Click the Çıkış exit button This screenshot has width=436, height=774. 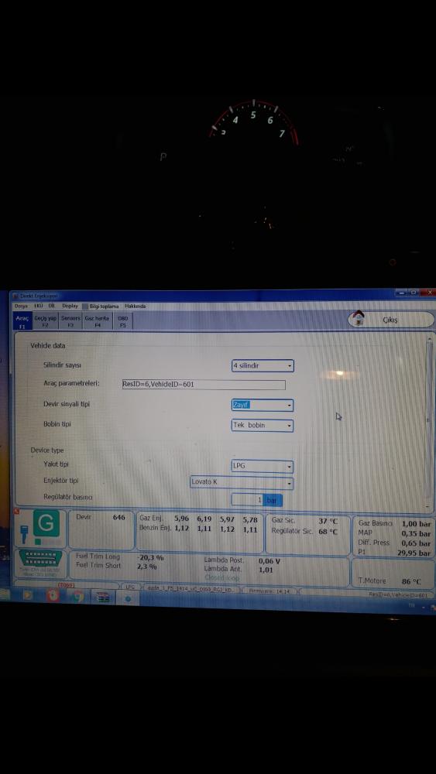coord(391,320)
